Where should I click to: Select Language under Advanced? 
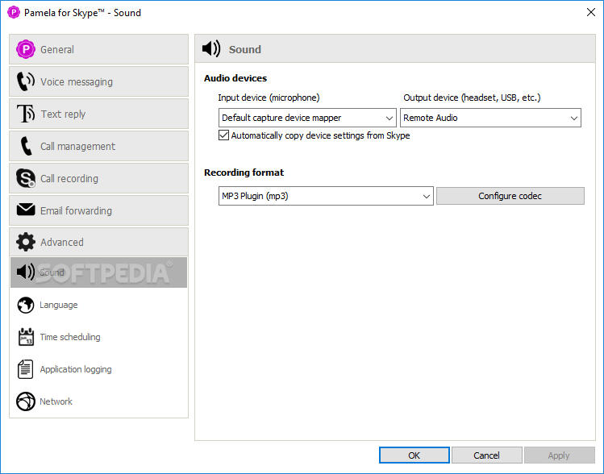pos(98,305)
